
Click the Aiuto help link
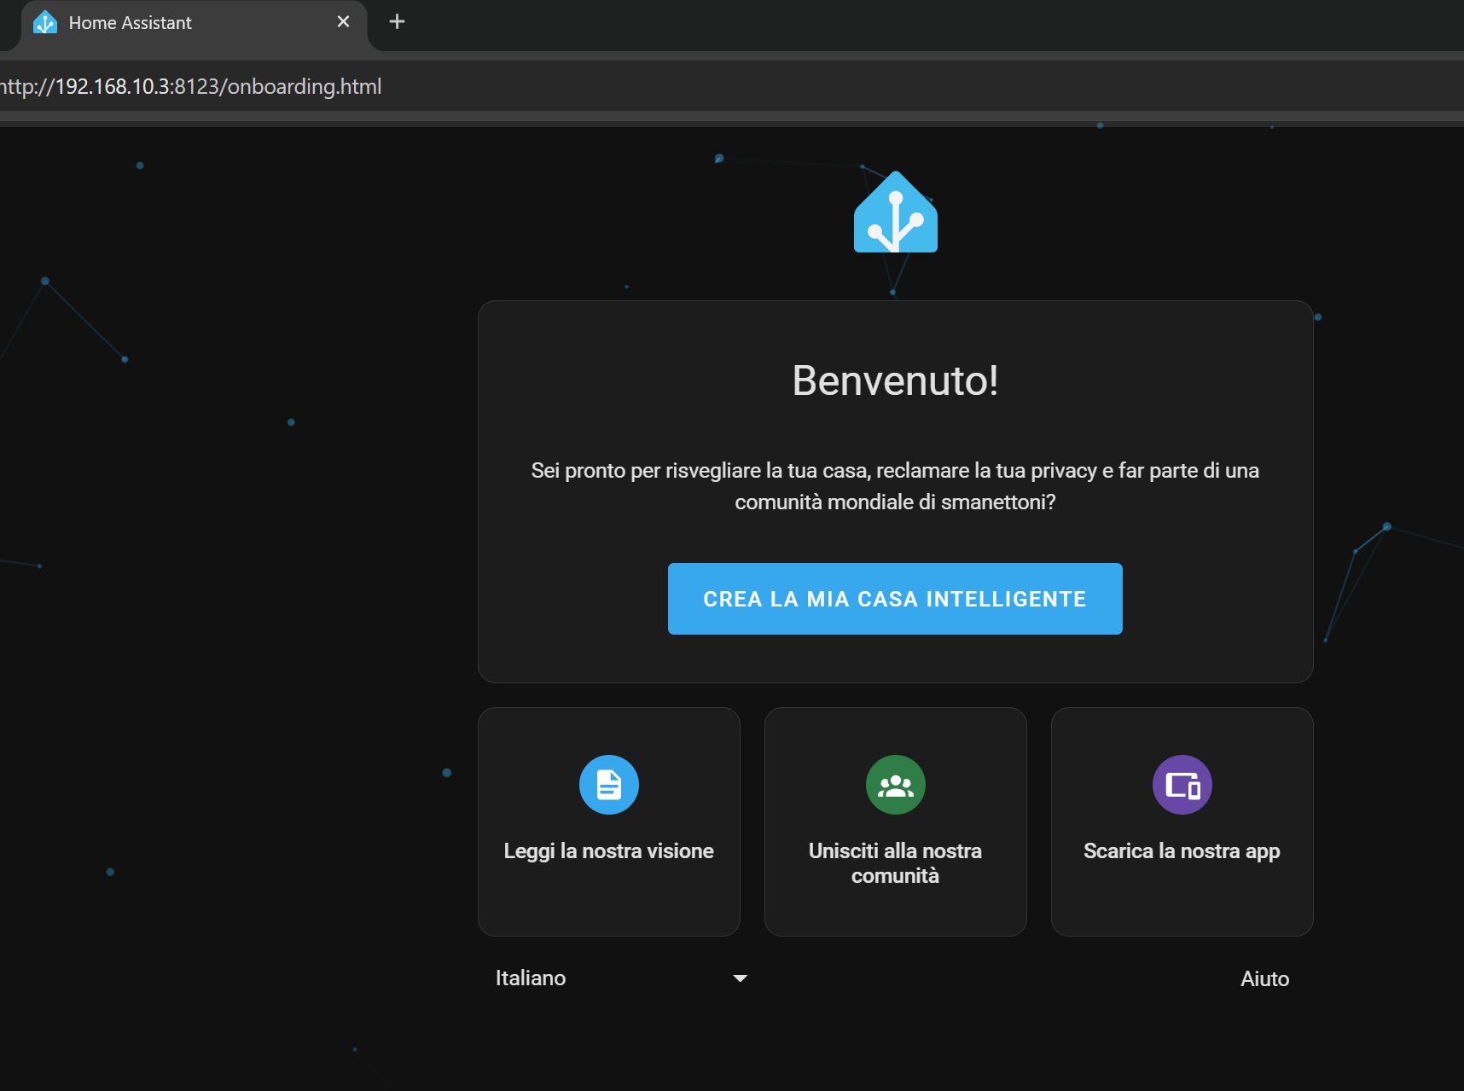click(1264, 978)
